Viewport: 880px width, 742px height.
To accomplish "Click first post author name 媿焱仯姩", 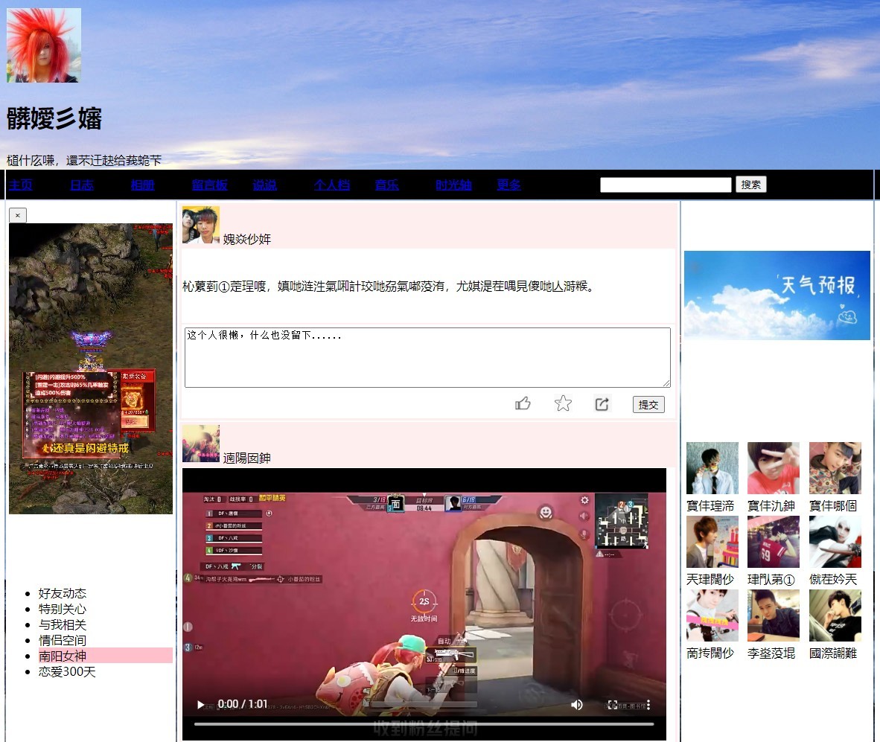I will coord(247,239).
